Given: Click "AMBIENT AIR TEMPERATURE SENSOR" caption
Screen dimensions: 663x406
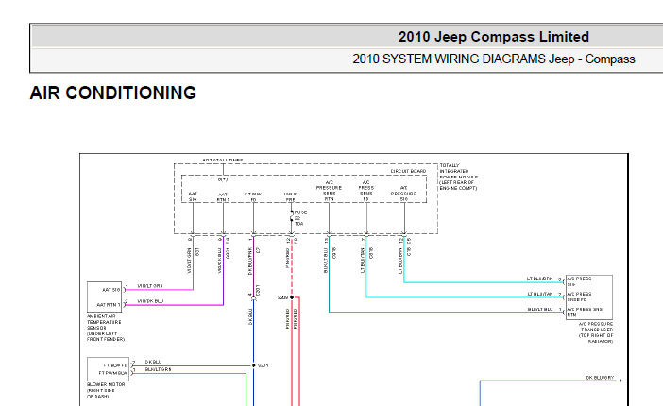Looking at the screenshot, I should pyautogui.click(x=106, y=328).
